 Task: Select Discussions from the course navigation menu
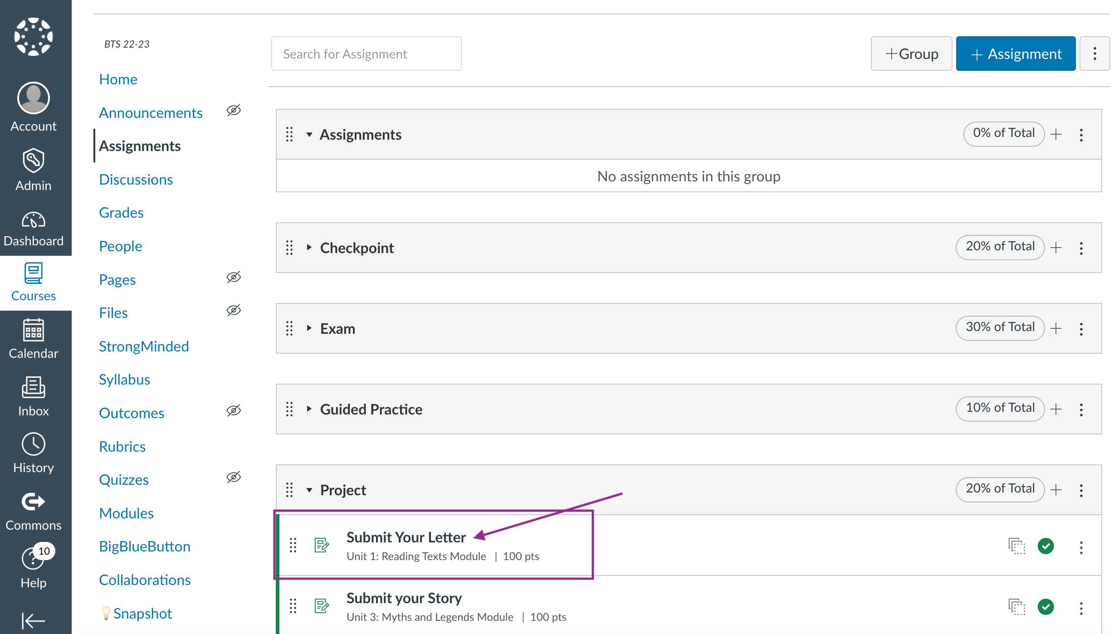[x=136, y=179]
